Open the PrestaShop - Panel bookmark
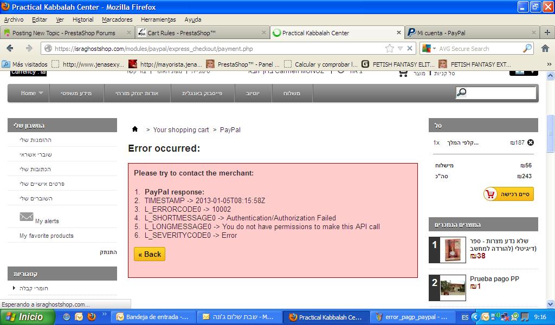Screen dimensions: 555x325 click(x=243, y=64)
